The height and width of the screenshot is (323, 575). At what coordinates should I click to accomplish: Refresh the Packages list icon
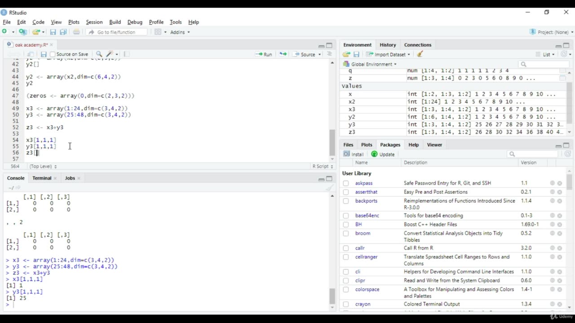point(568,154)
